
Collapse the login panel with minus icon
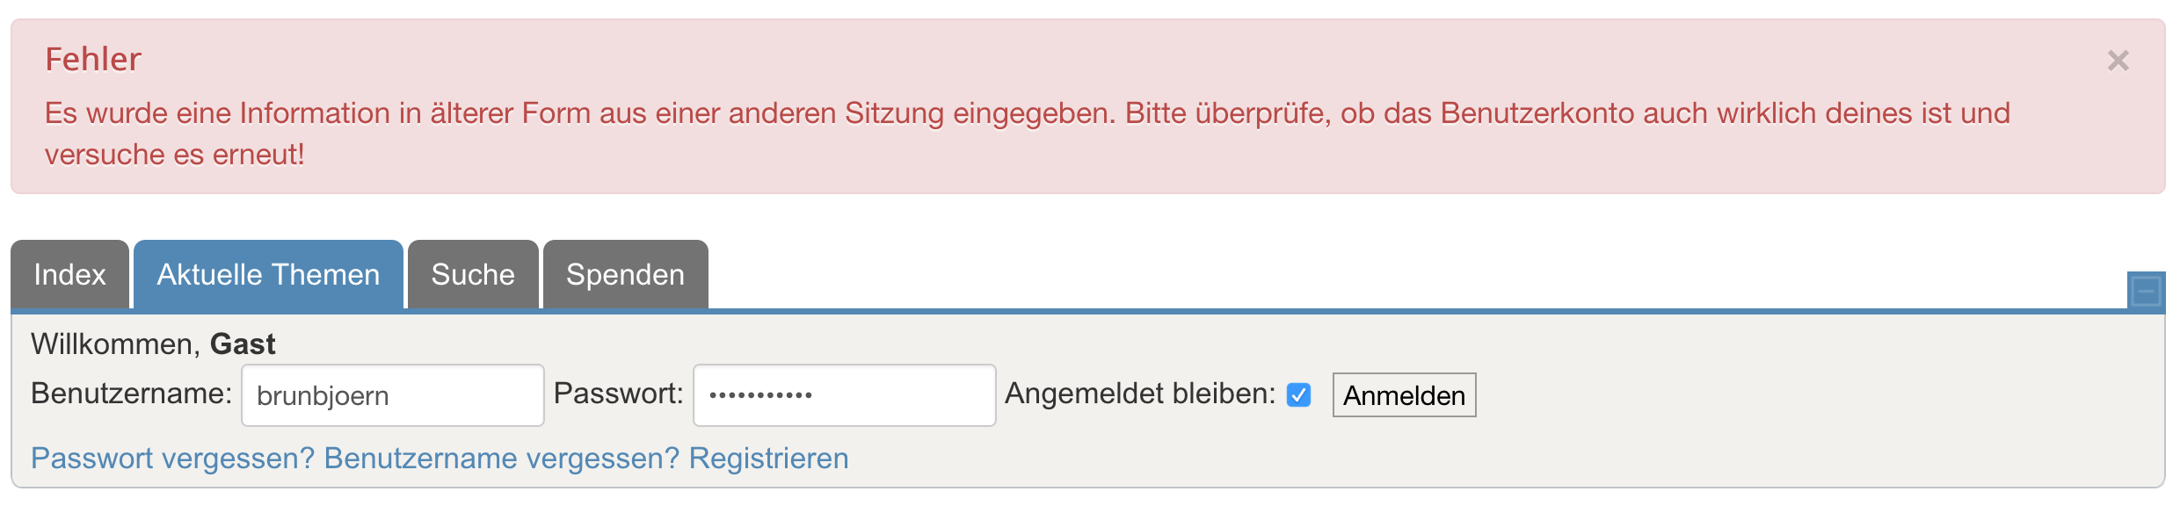pos(2146,291)
